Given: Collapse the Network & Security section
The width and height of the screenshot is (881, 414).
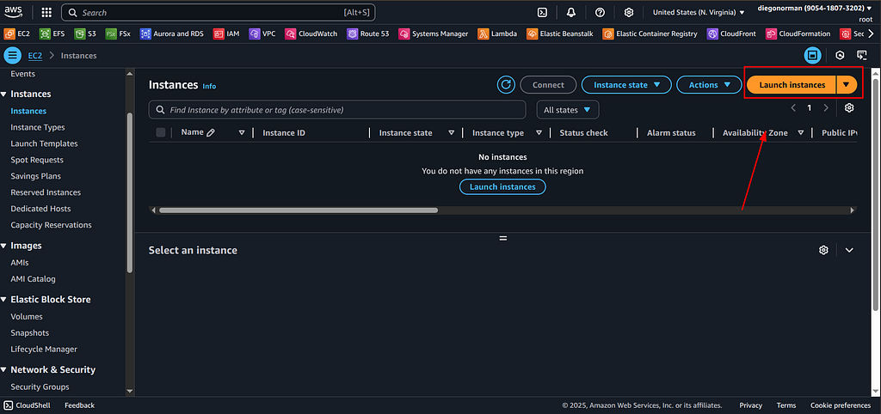Looking at the screenshot, I should click(x=4, y=369).
